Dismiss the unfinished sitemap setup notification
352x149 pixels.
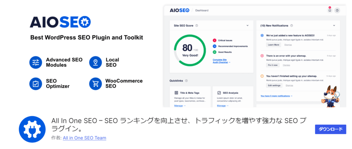[289, 86]
